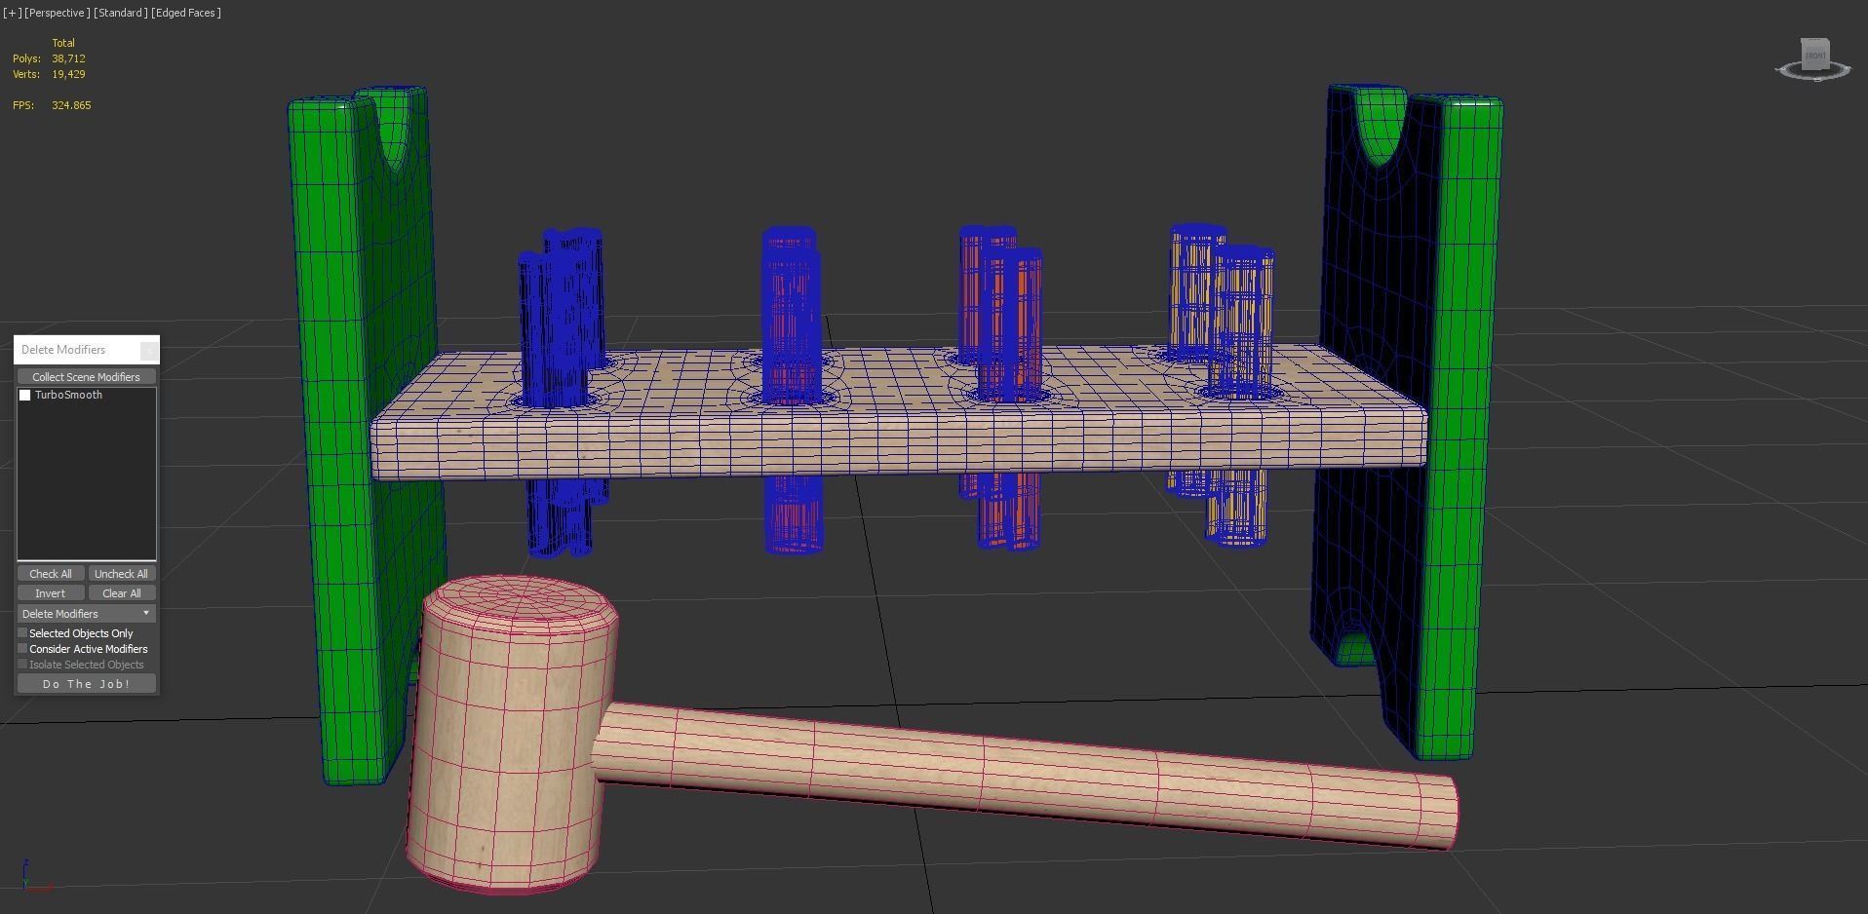
Task: Toggle Isolate Selected Objects checkbox
Action: 22,665
